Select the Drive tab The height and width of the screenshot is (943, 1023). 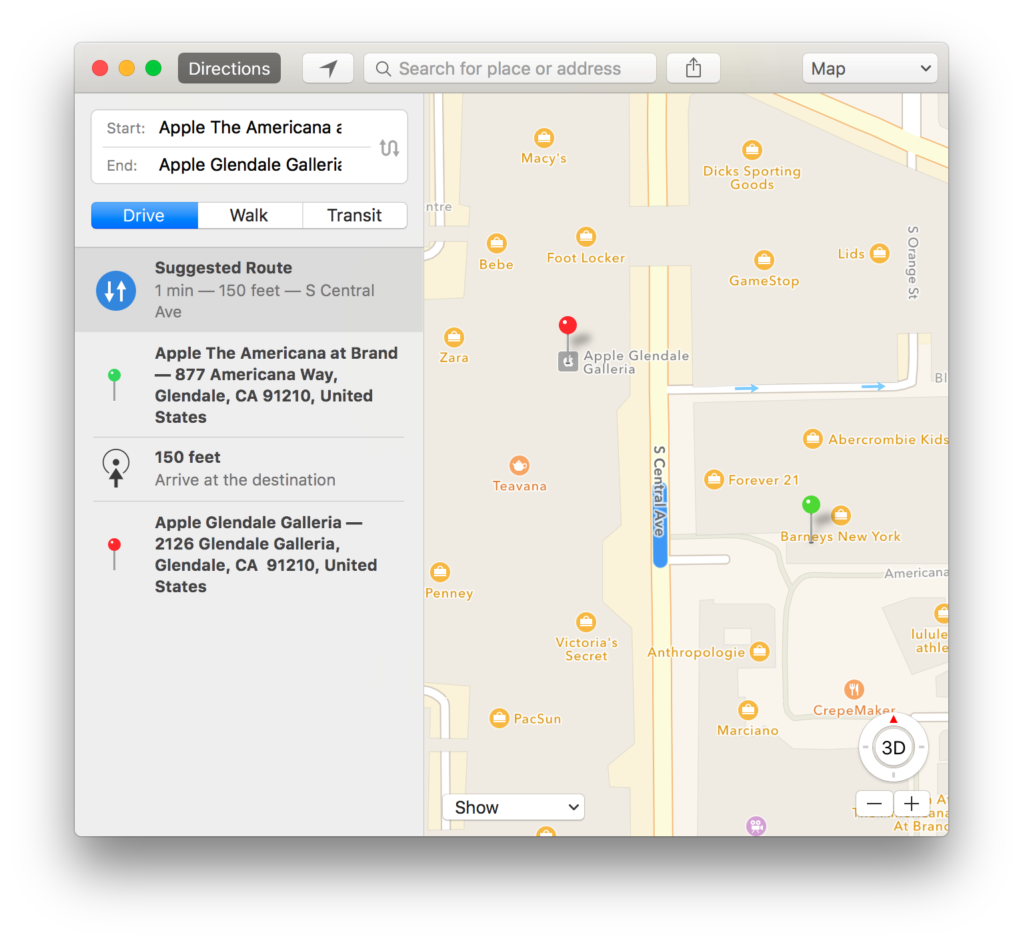(x=145, y=215)
